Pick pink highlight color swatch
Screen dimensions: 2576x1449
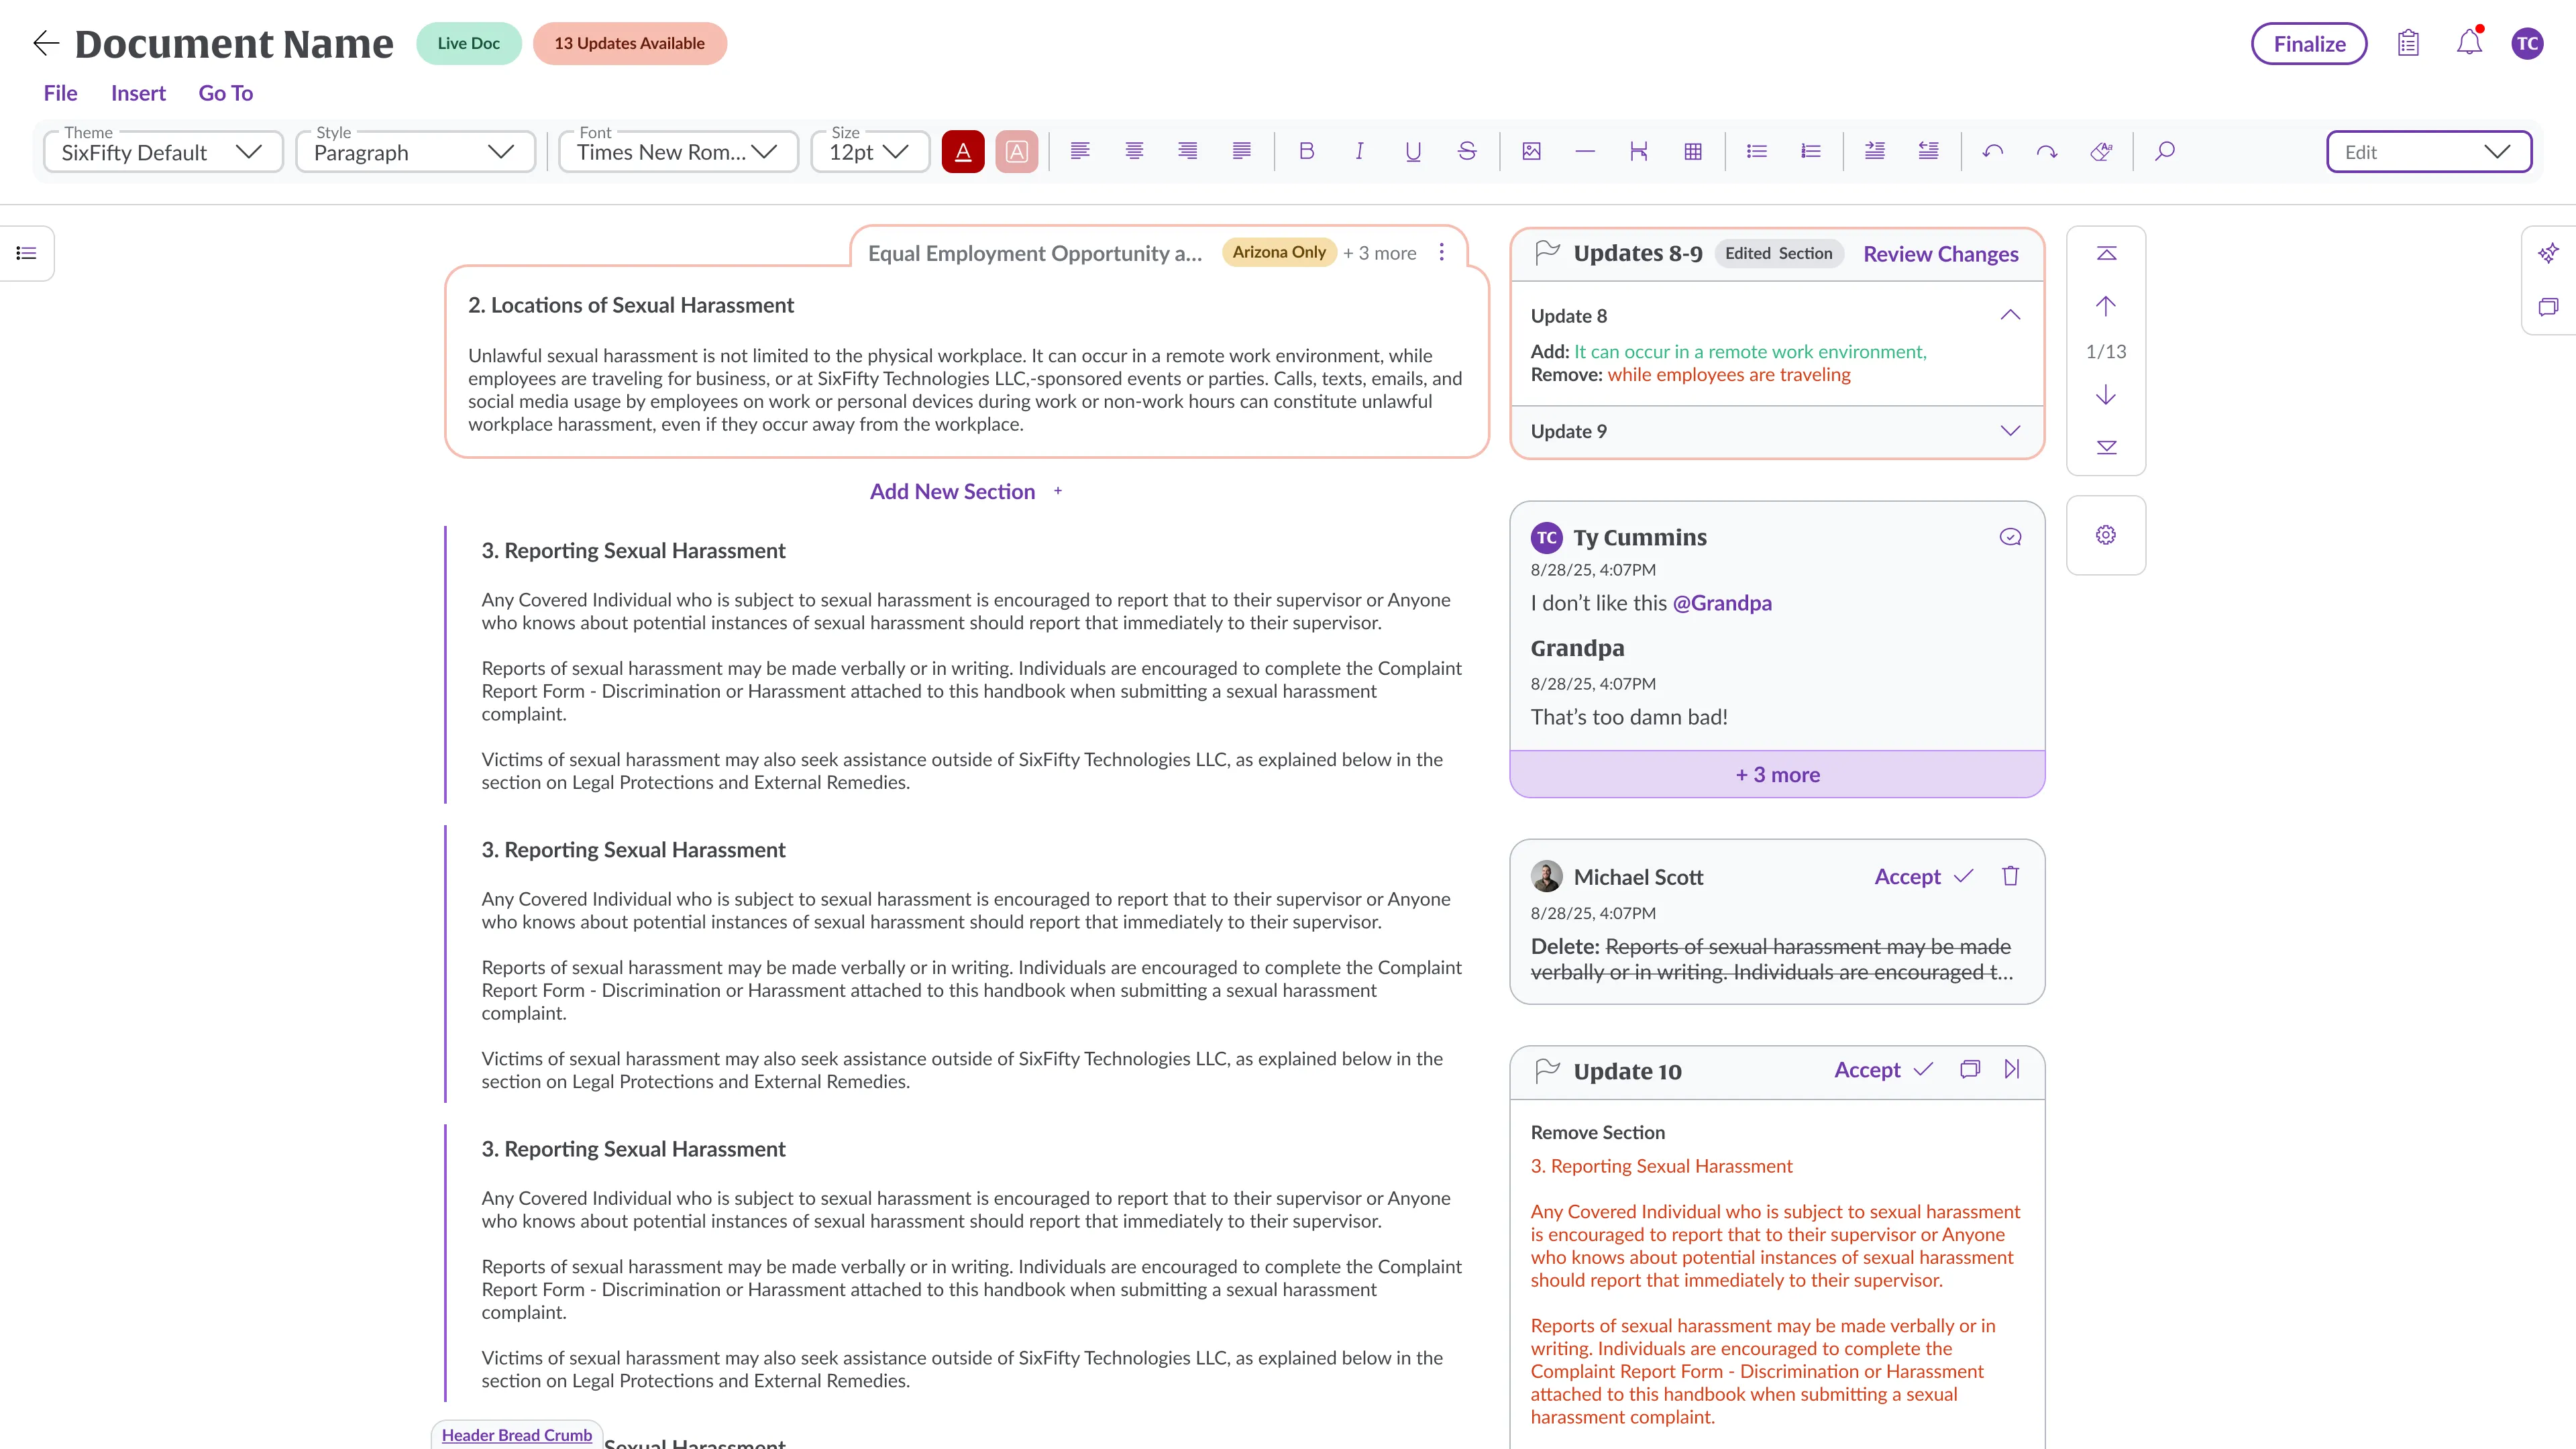pyautogui.click(x=1016, y=152)
